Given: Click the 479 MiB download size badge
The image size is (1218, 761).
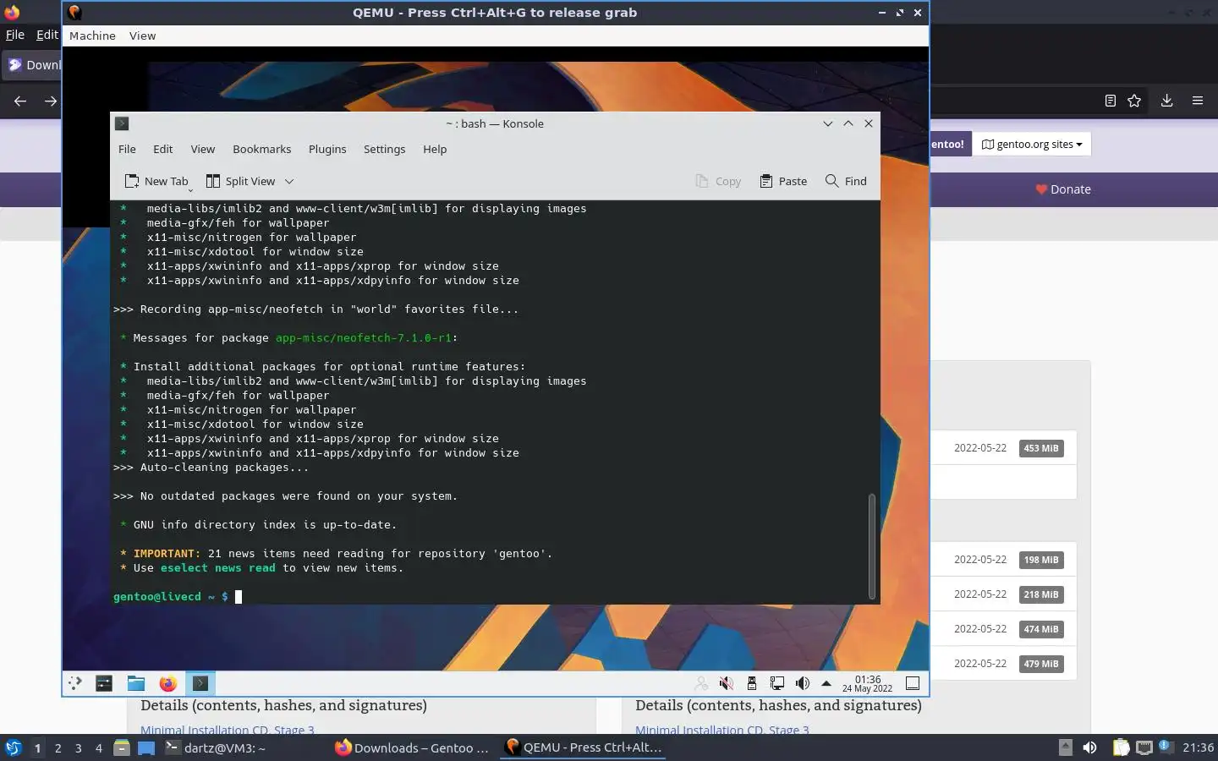Looking at the screenshot, I should pyautogui.click(x=1040, y=664).
